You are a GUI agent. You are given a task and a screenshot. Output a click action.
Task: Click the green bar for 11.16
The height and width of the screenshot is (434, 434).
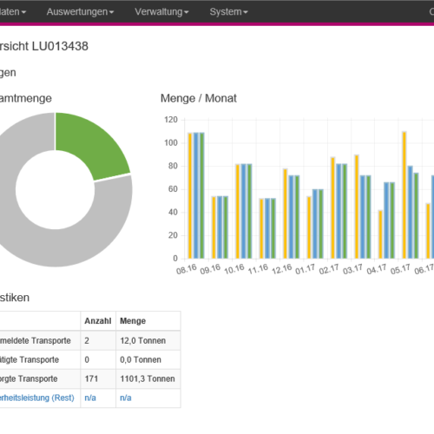click(273, 228)
